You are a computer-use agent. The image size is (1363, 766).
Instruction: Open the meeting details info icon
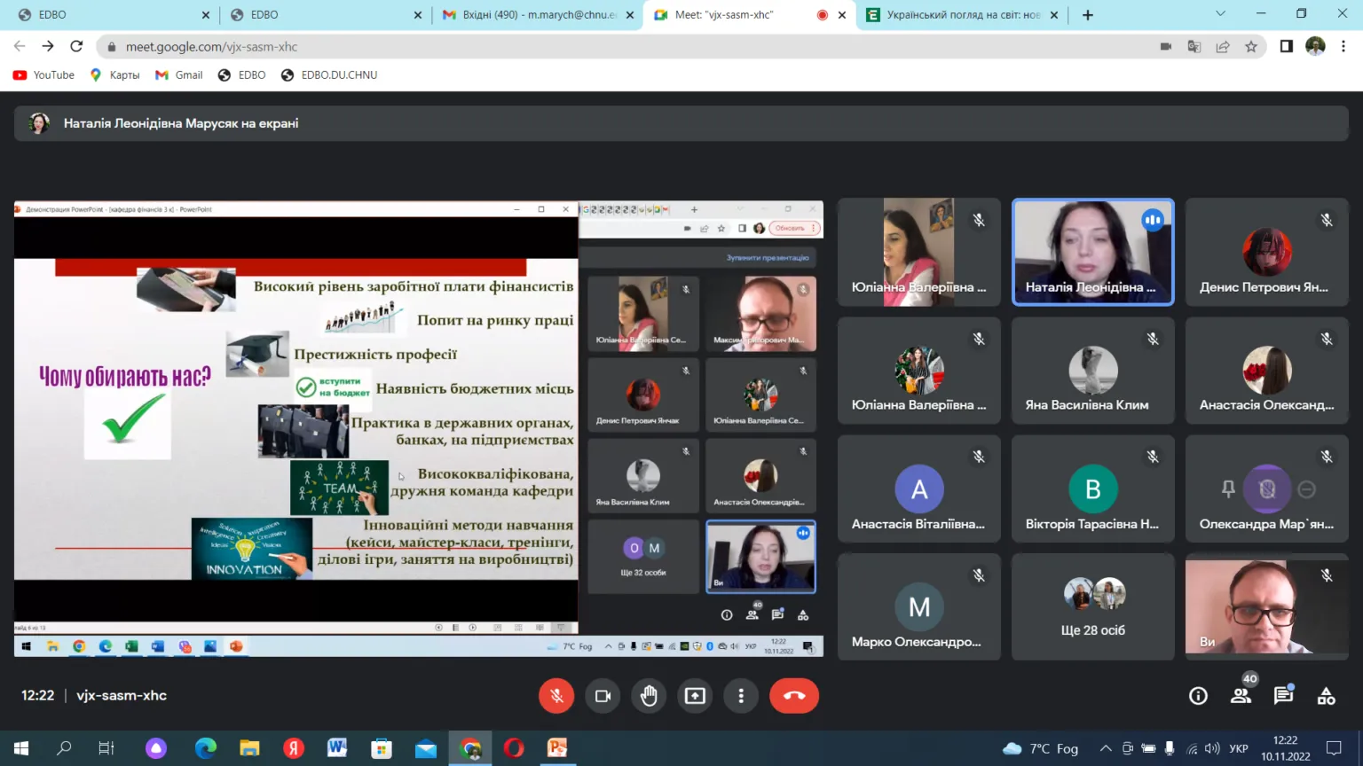pos(1198,696)
